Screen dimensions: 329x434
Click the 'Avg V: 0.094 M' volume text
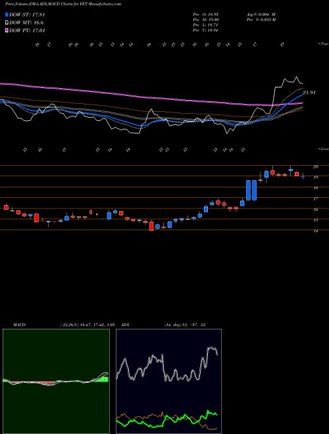point(261,14)
